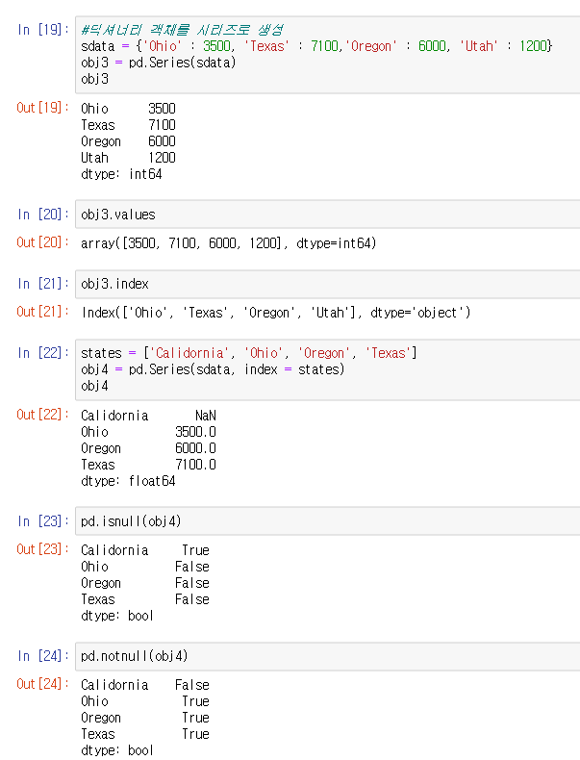Viewport: 580px width, 760px height.
Task: Click the 'Ohio 3500' row in Out[19]
Action: click(128, 109)
